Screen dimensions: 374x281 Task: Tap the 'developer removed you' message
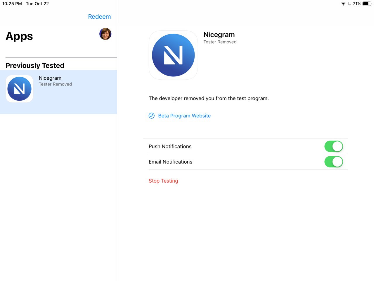pos(209,98)
